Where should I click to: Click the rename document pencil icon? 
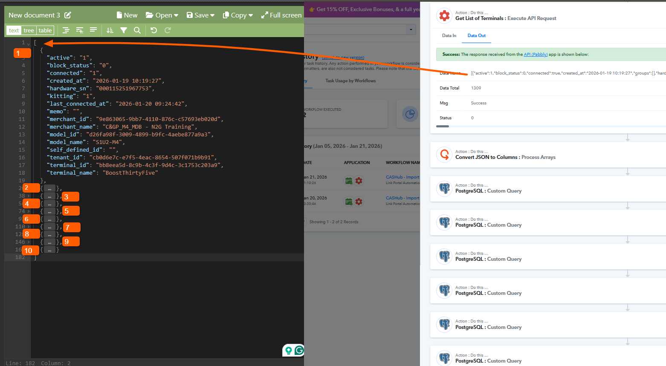click(x=68, y=15)
